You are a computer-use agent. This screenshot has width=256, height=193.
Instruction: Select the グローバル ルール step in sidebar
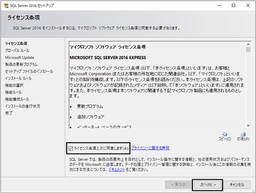point(17,51)
